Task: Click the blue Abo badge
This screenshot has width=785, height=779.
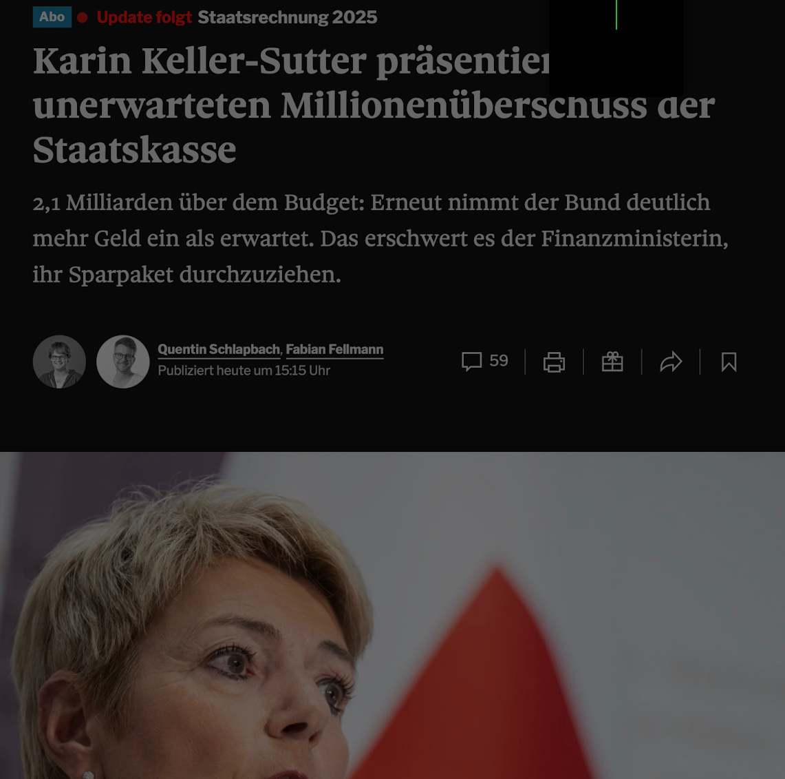Action: pos(52,17)
